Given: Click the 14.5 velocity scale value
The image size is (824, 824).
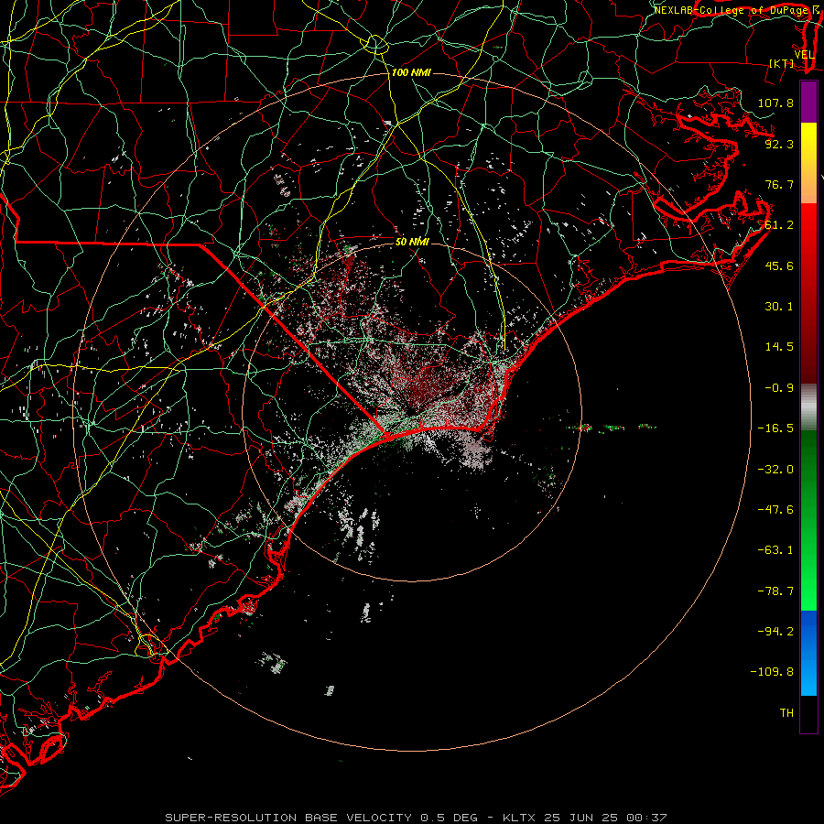Looking at the screenshot, I should point(779,347).
